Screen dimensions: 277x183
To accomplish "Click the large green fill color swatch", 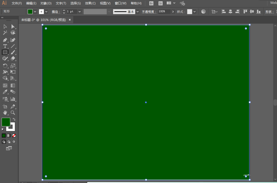I will [x=6, y=122].
